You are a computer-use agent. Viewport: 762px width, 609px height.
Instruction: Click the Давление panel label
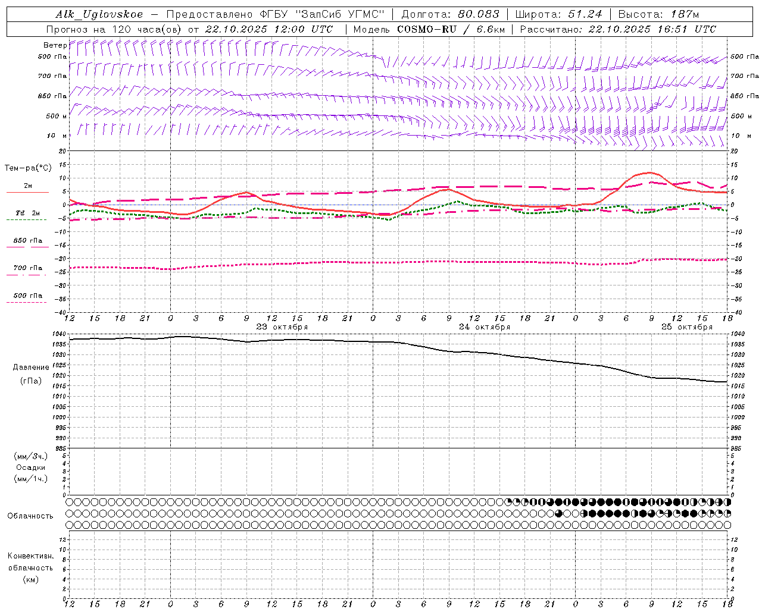click(31, 368)
